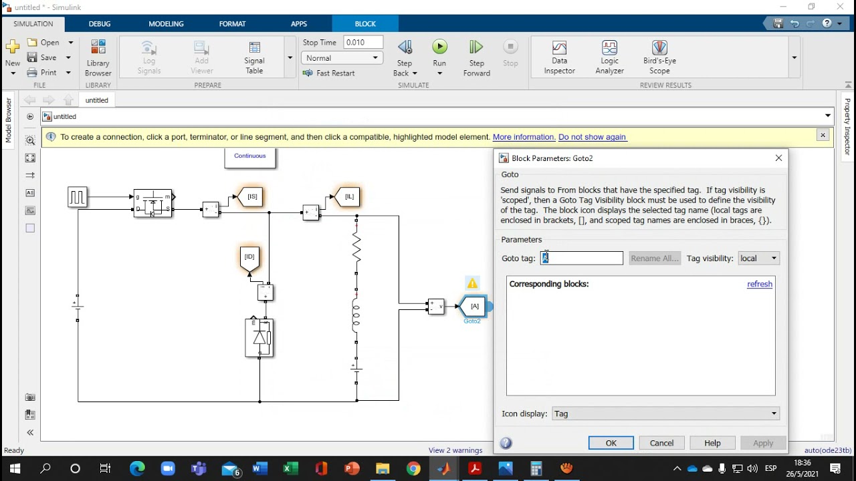Click the image palette icon
Screen dimensions: 856x481
coord(30,210)
